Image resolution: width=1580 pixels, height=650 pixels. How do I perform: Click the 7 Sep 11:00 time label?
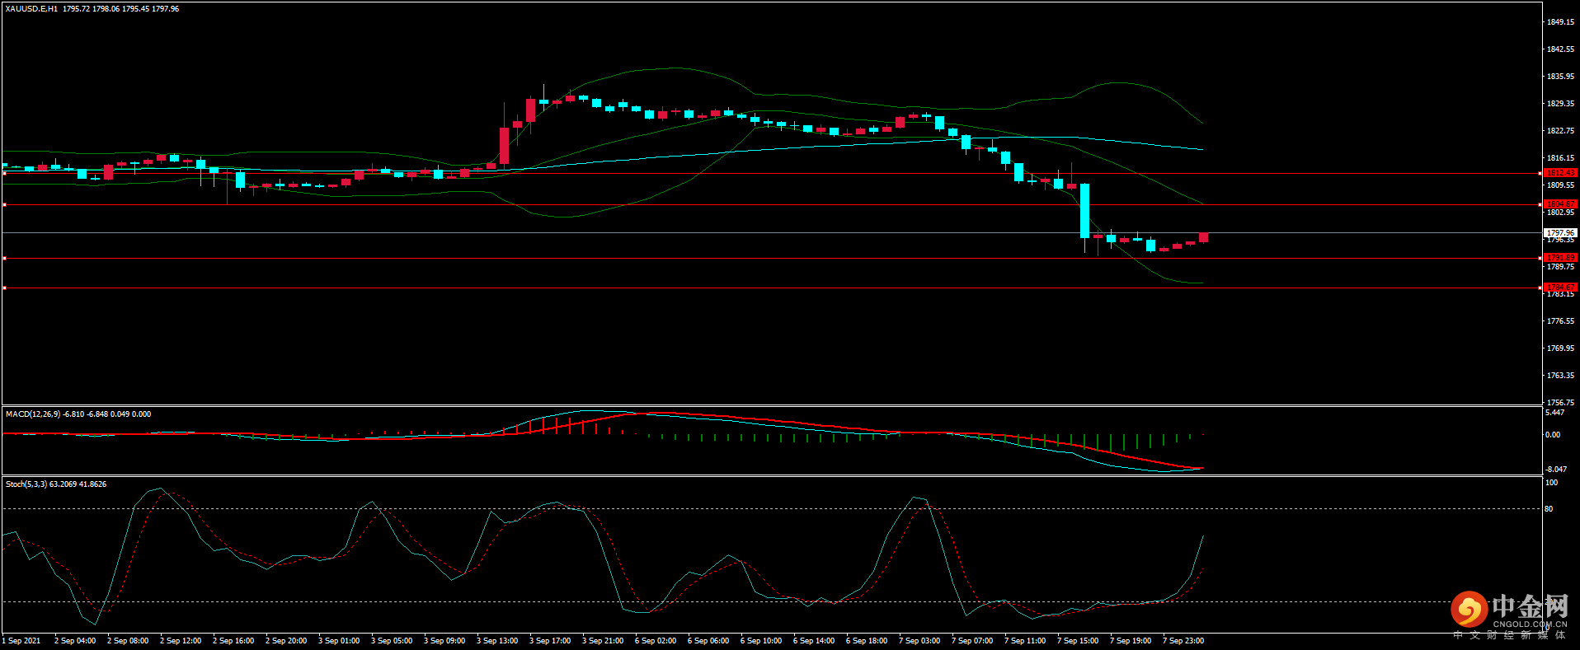1025,641
